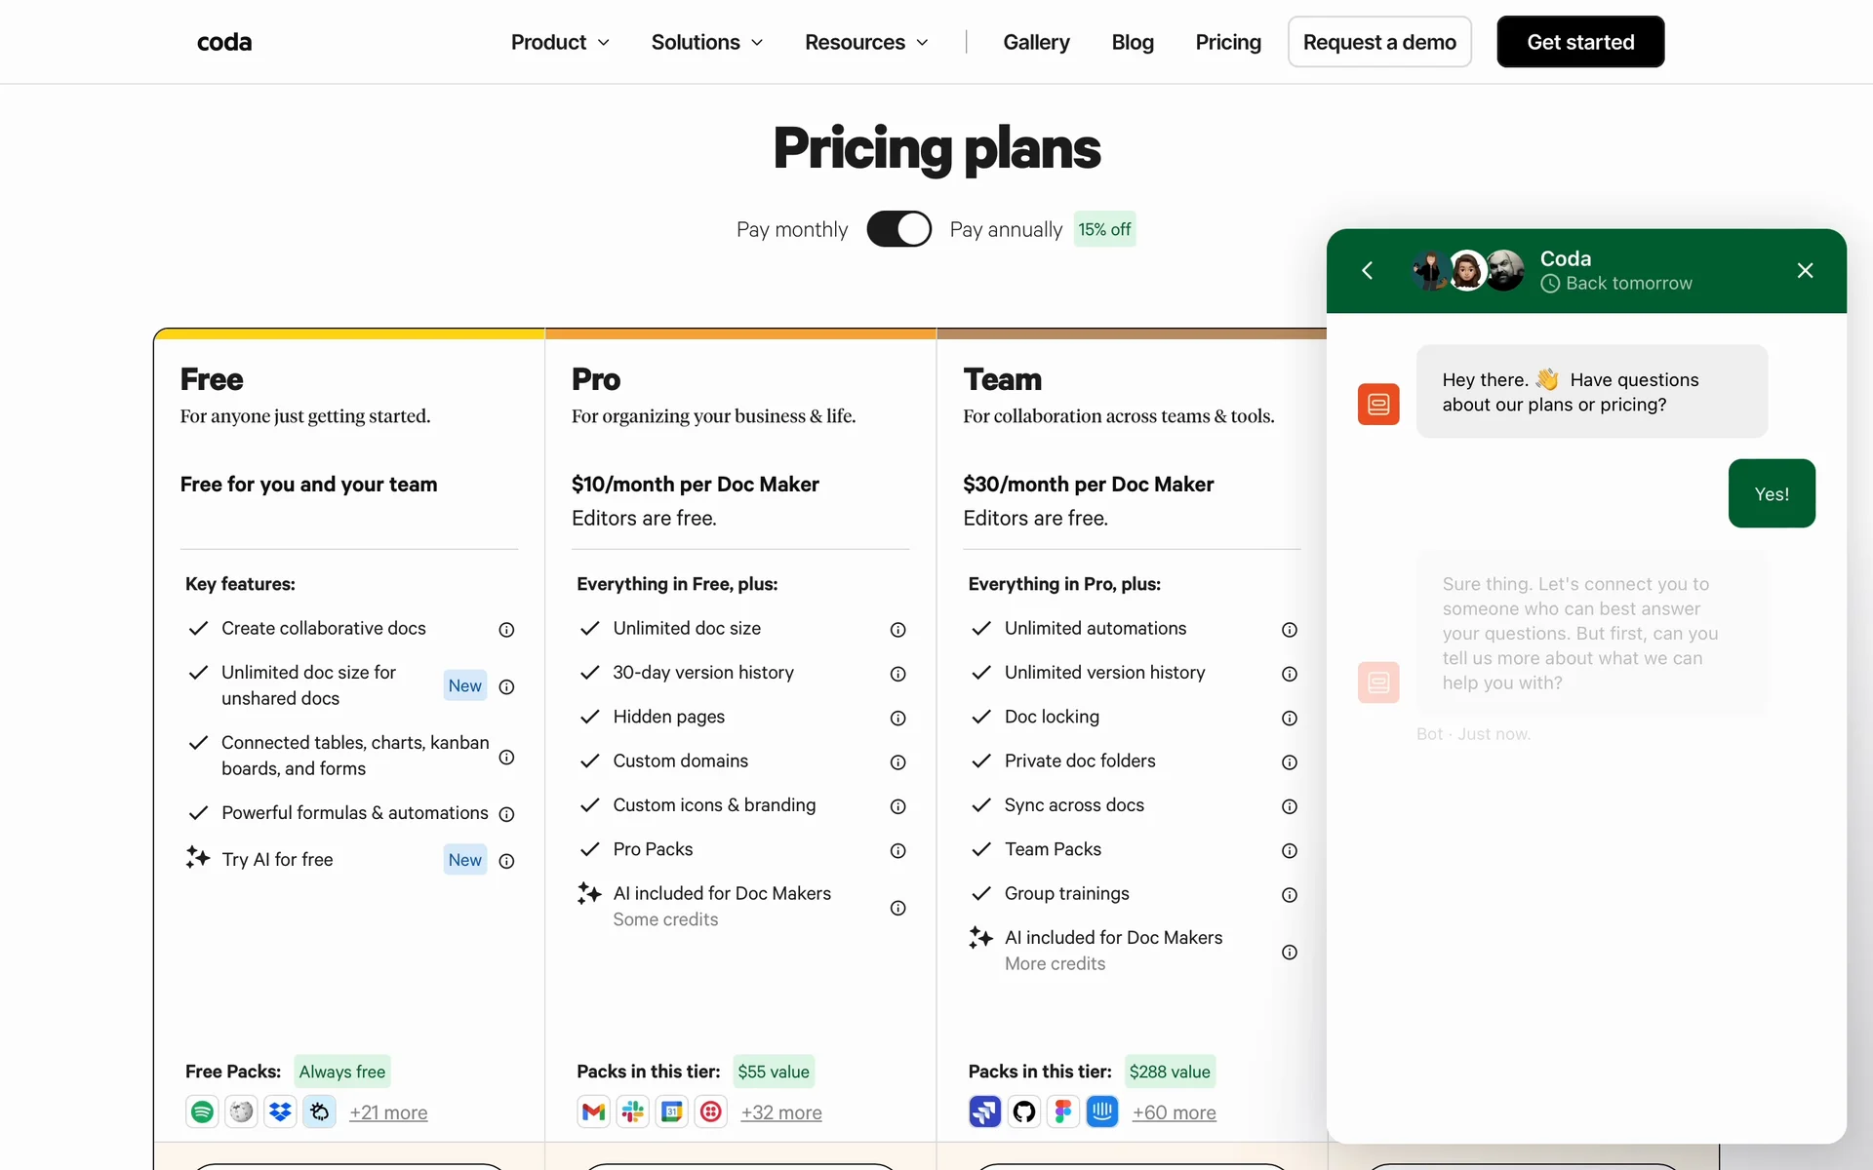Expand the Product dropdown menu
The height and width of the screenshot is (1170, 1873).
click(560, 42)
